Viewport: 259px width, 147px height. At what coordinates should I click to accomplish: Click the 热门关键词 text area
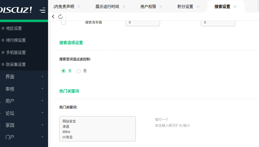click(x=97, y=128)
